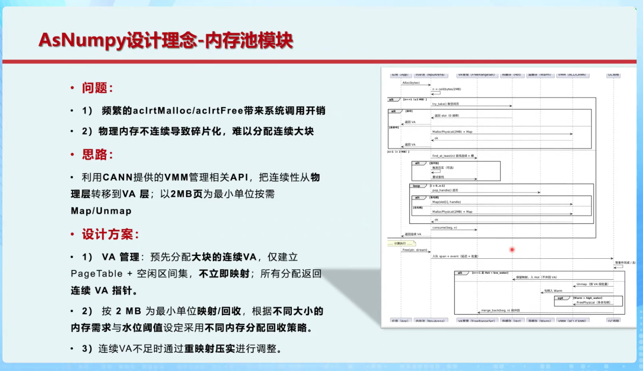Click the red laser pointer dot

(512, 249)
